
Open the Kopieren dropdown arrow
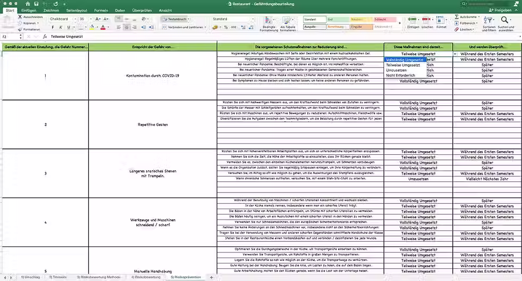coord(38,23)
